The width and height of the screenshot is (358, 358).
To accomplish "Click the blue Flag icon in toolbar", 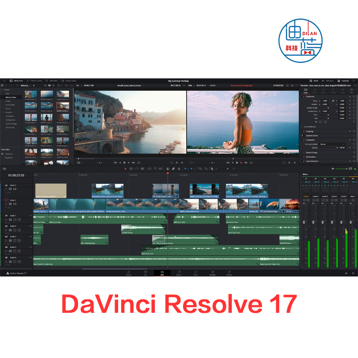I will pyautogui.click(x=185, y=169).
